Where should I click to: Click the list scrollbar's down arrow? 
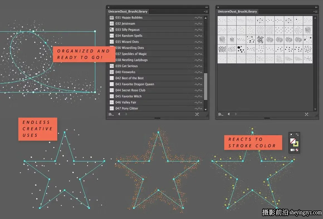pos(205,109)
